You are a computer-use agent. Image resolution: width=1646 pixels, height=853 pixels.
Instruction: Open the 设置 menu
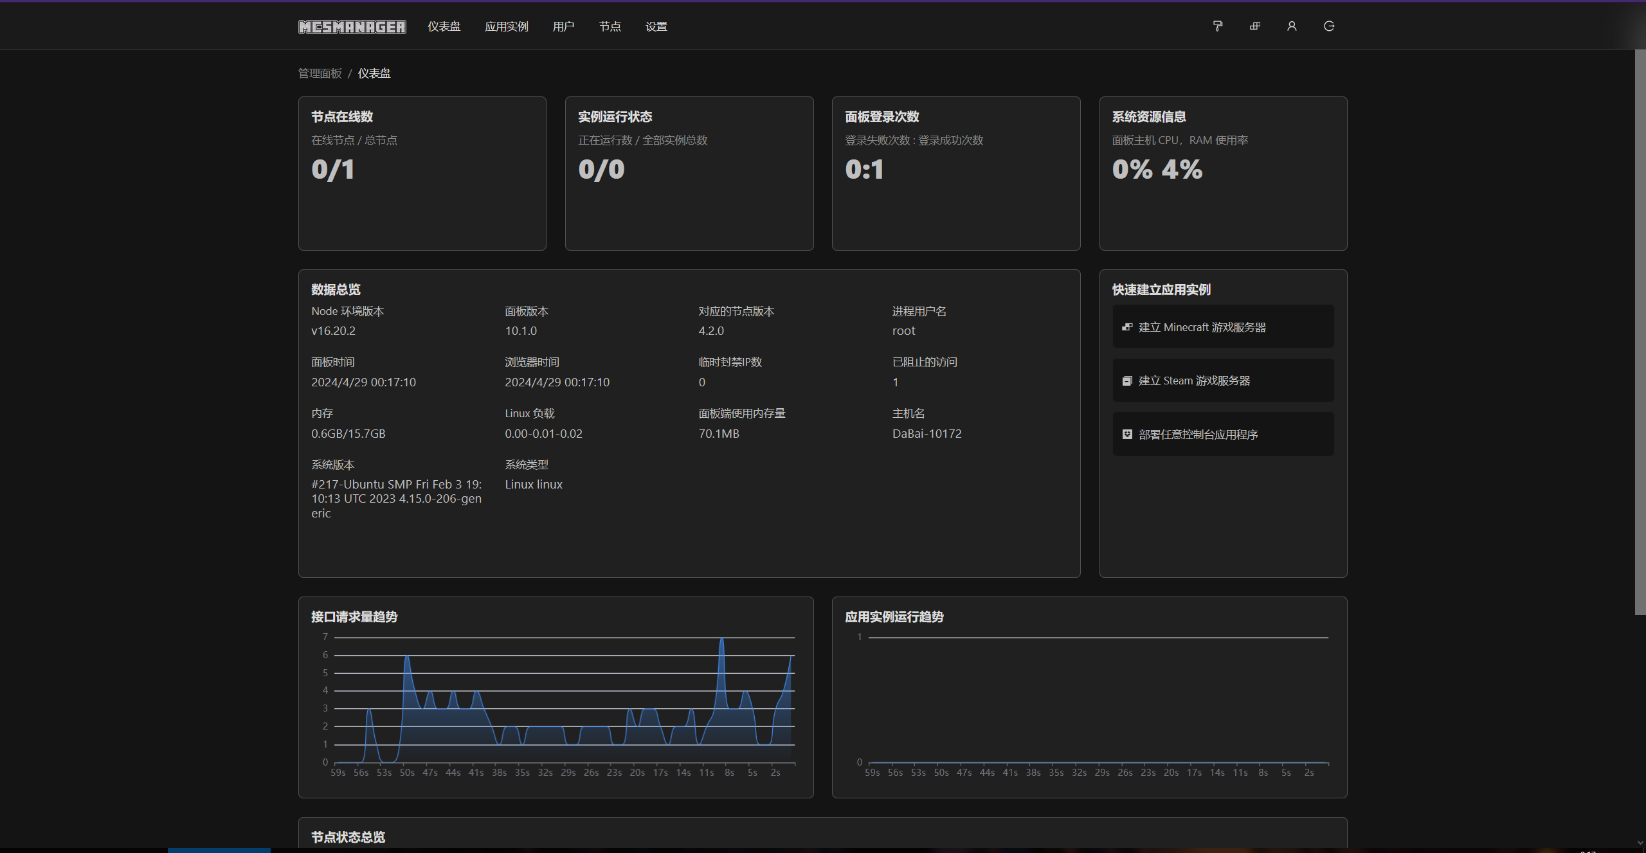coord(656,26)
